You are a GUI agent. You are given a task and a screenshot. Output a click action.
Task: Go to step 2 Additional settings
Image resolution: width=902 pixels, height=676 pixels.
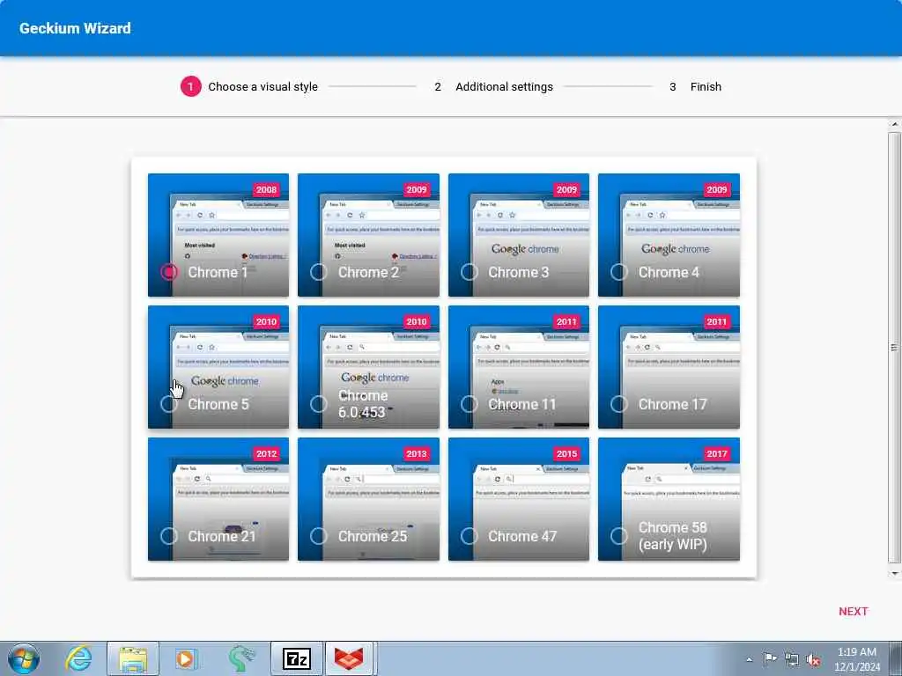click(493, 87)
